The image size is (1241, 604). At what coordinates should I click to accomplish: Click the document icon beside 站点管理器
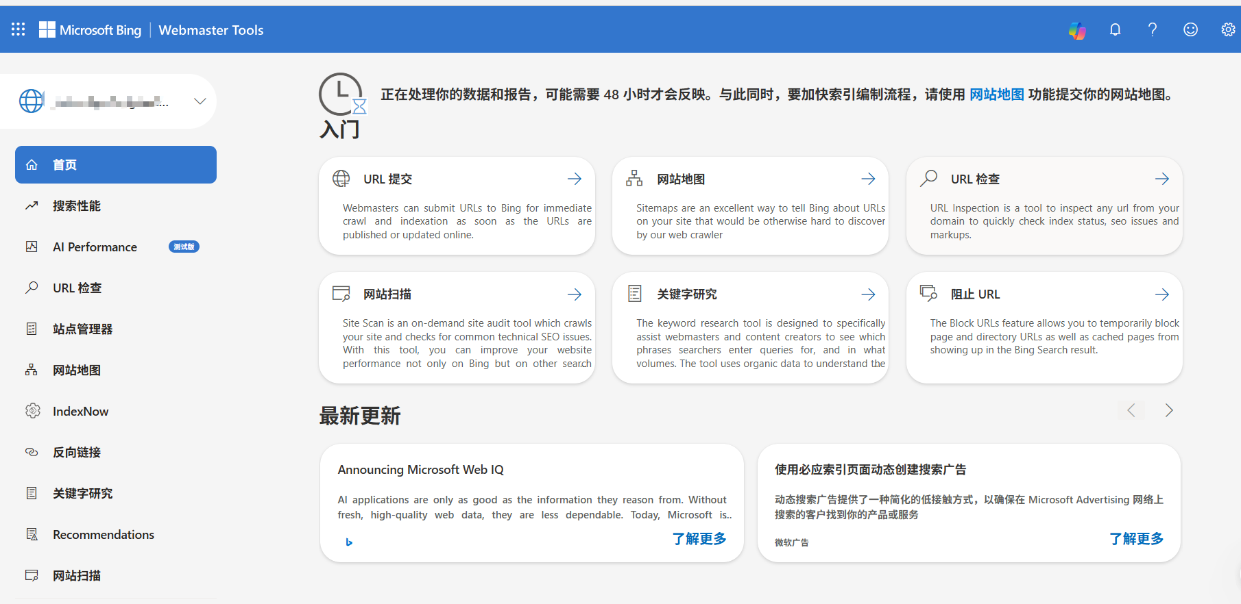point(32,329)
